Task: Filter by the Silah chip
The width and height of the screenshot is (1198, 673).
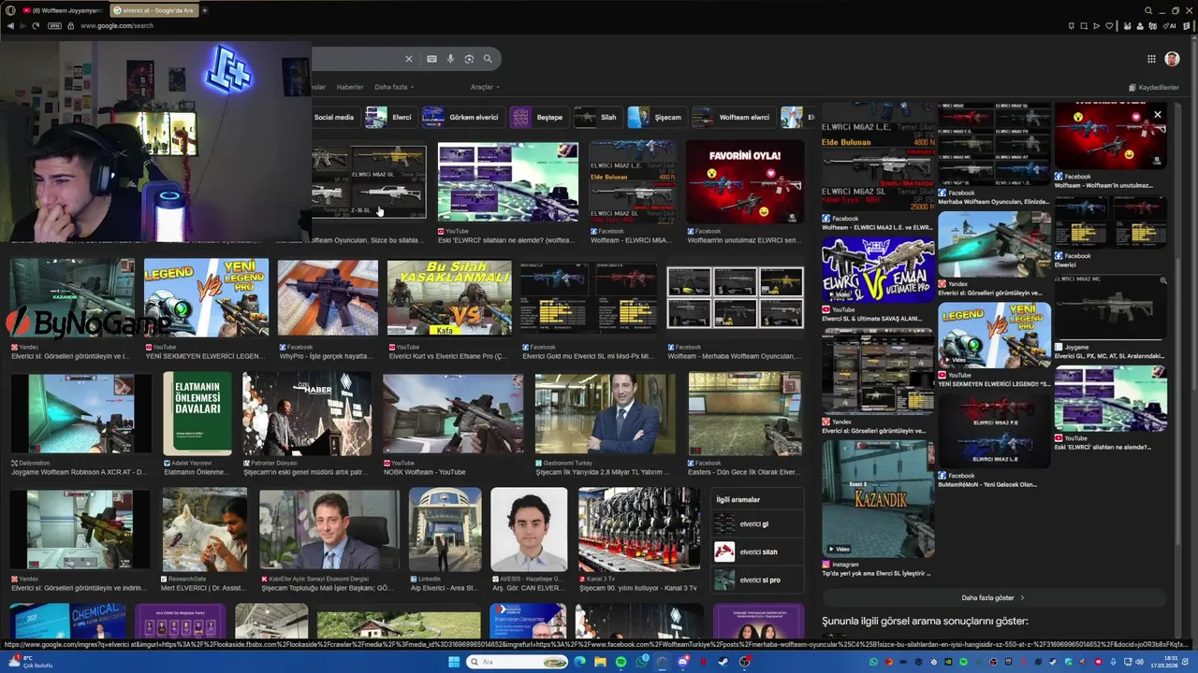Action: (x=597, y=117)
